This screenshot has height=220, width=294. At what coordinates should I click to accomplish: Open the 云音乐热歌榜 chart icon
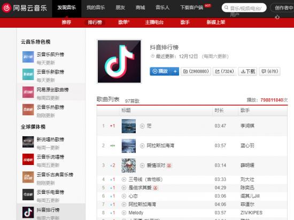[x=28, y=109]
